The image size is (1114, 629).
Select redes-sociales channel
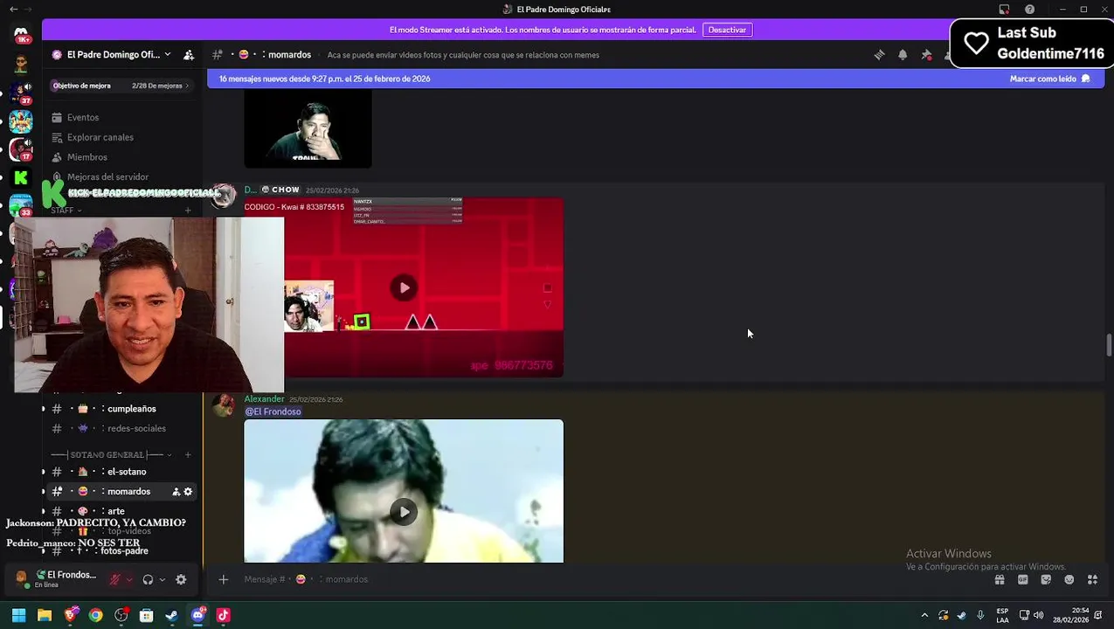tap(122, 429)
